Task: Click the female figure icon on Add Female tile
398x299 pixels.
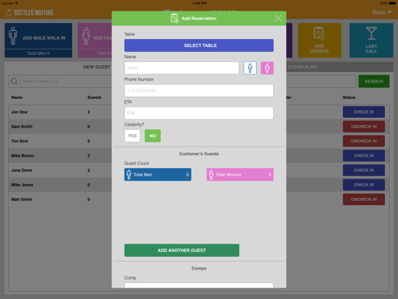Action: [86, 36]
